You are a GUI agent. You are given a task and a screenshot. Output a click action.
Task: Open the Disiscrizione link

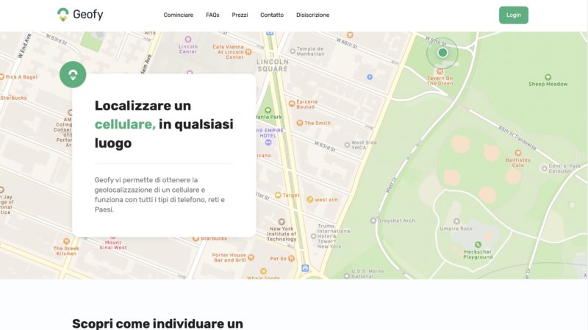coord(312,15)
